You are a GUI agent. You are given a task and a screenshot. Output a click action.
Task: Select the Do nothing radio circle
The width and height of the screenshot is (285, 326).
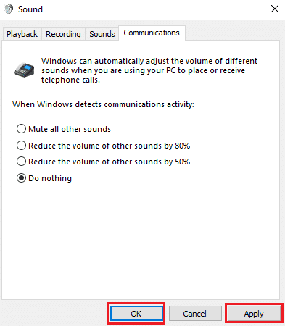pyautogui.click(x=21, y=178)
